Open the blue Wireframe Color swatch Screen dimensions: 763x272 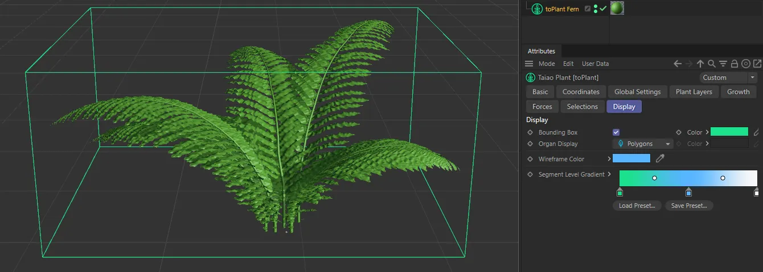[631, 158]
